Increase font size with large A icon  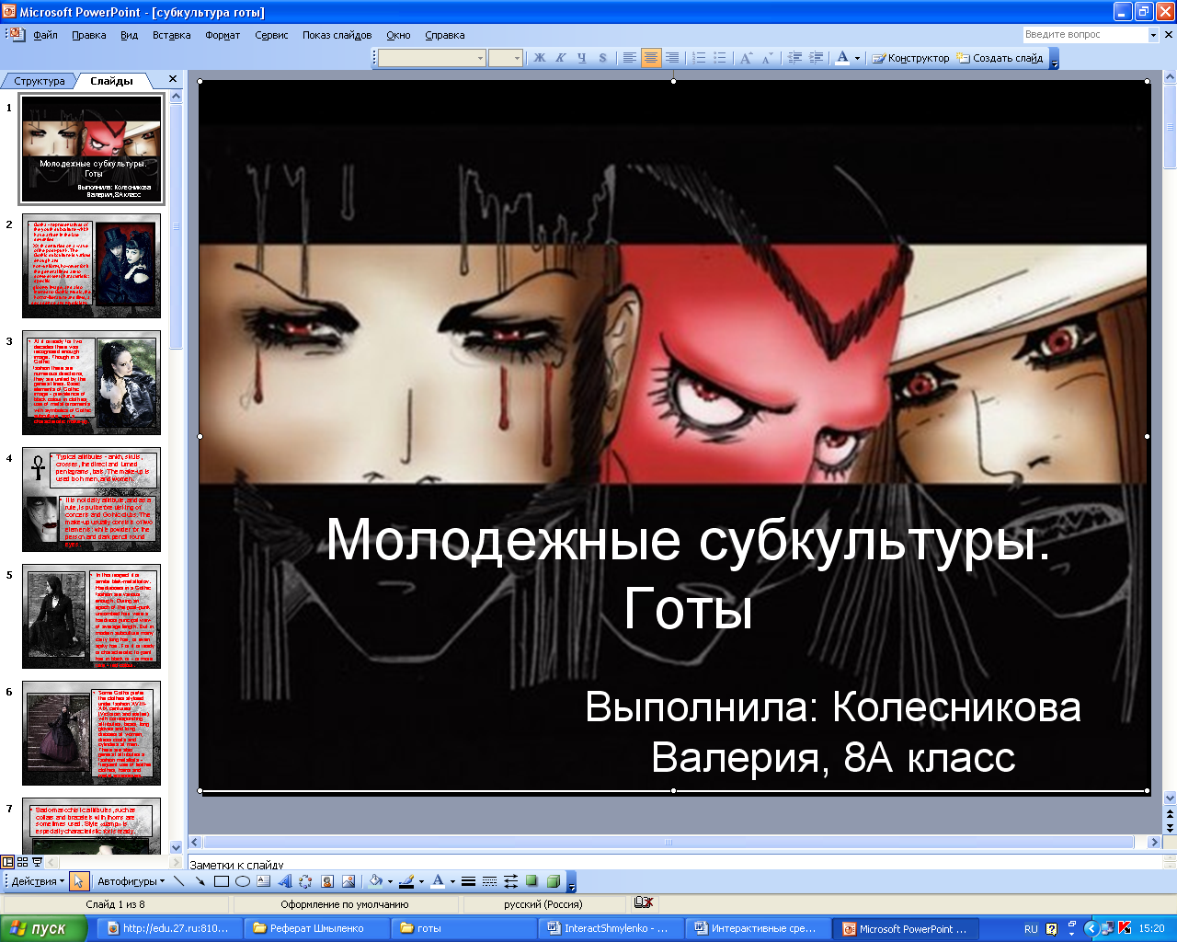coord(747,58)
